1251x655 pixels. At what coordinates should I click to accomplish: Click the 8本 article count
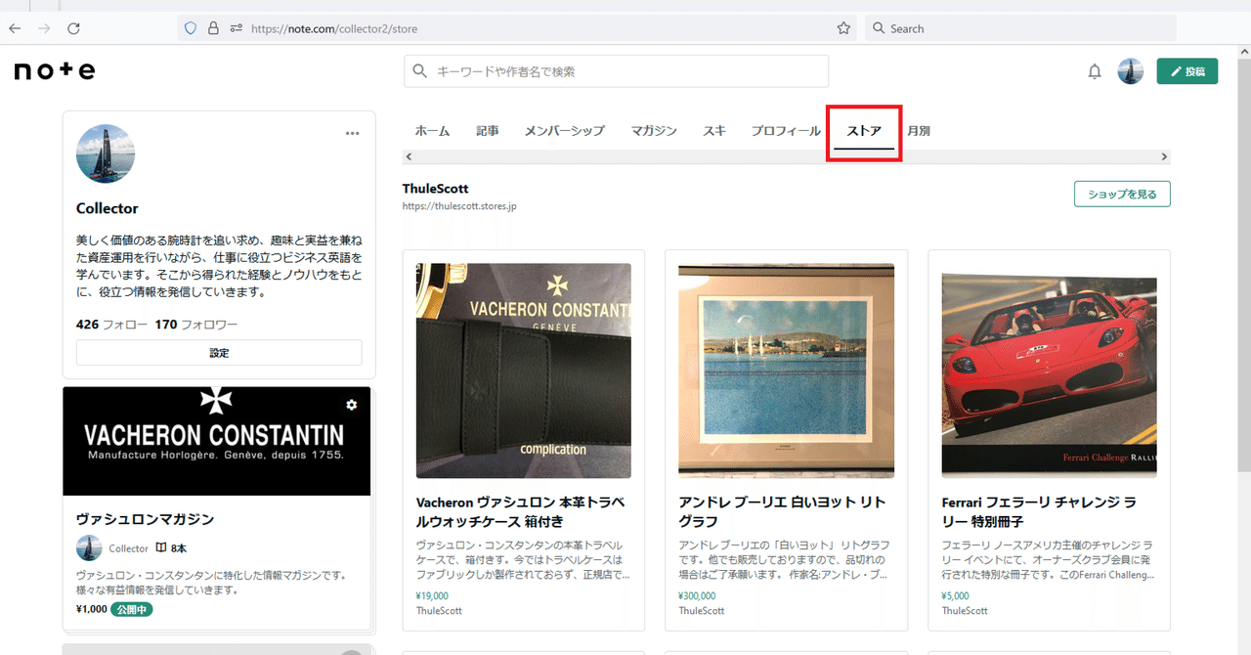(x=171, y=548)
